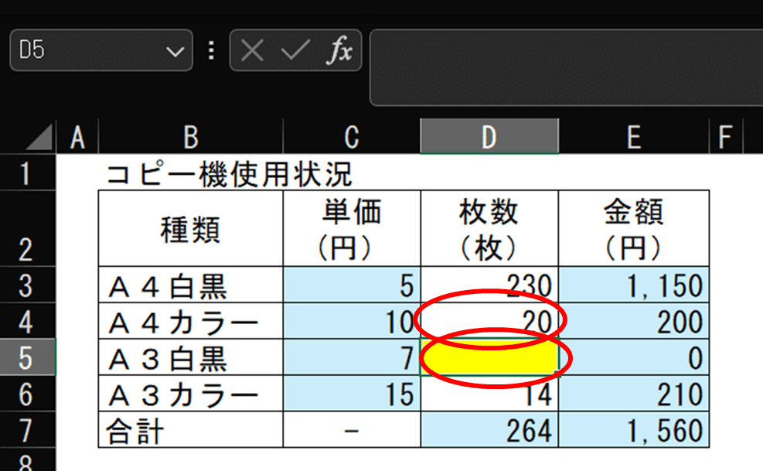Screen dimensions: 763x471
Task: Select column F header
Action: pos(726,138)
